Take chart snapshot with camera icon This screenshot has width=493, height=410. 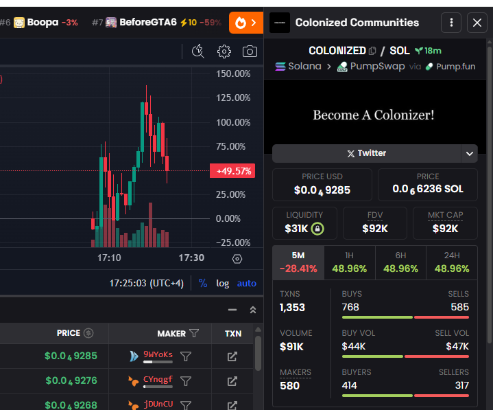pos(250,52)
